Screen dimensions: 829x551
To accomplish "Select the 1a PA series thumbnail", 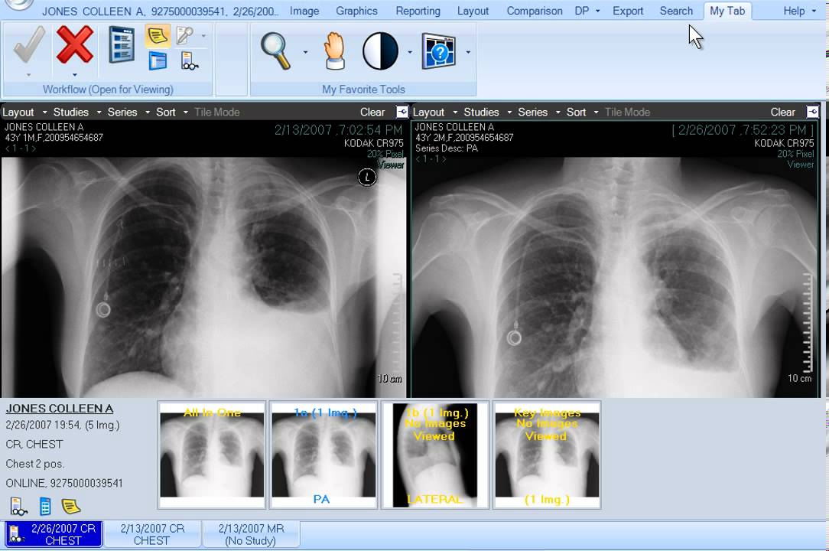I will pos(323,455).
